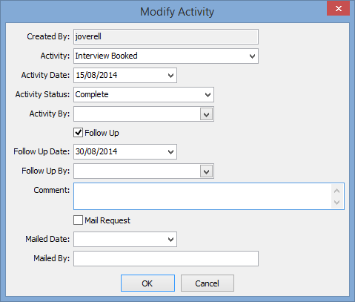Click the Mailed By input field

point(166,259)
